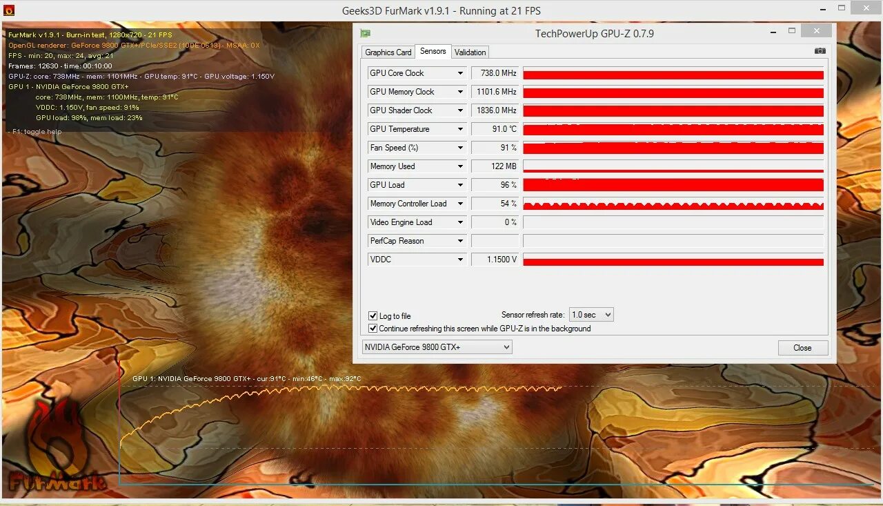Viewport: 883px width, 506px height.
Task: Click the VDDC history graph
Action: click(673, 260)
